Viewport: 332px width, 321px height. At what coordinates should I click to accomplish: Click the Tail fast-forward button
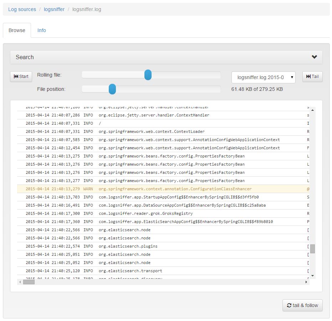[x=312, y=77]
